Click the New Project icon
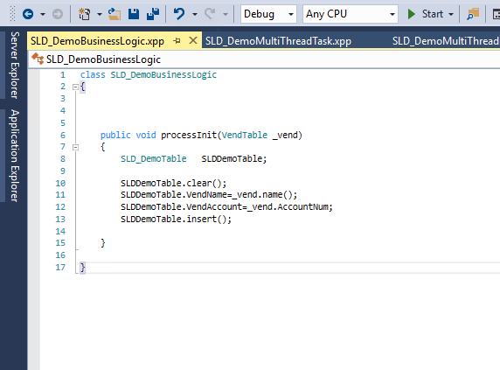 click(84, 14)
